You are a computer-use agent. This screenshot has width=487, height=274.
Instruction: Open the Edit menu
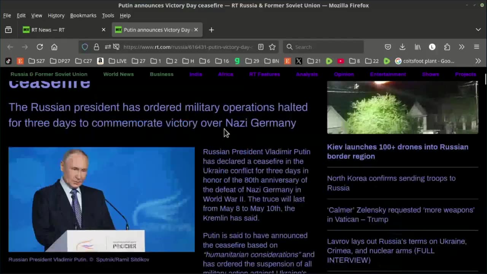(x=21, y=15)
